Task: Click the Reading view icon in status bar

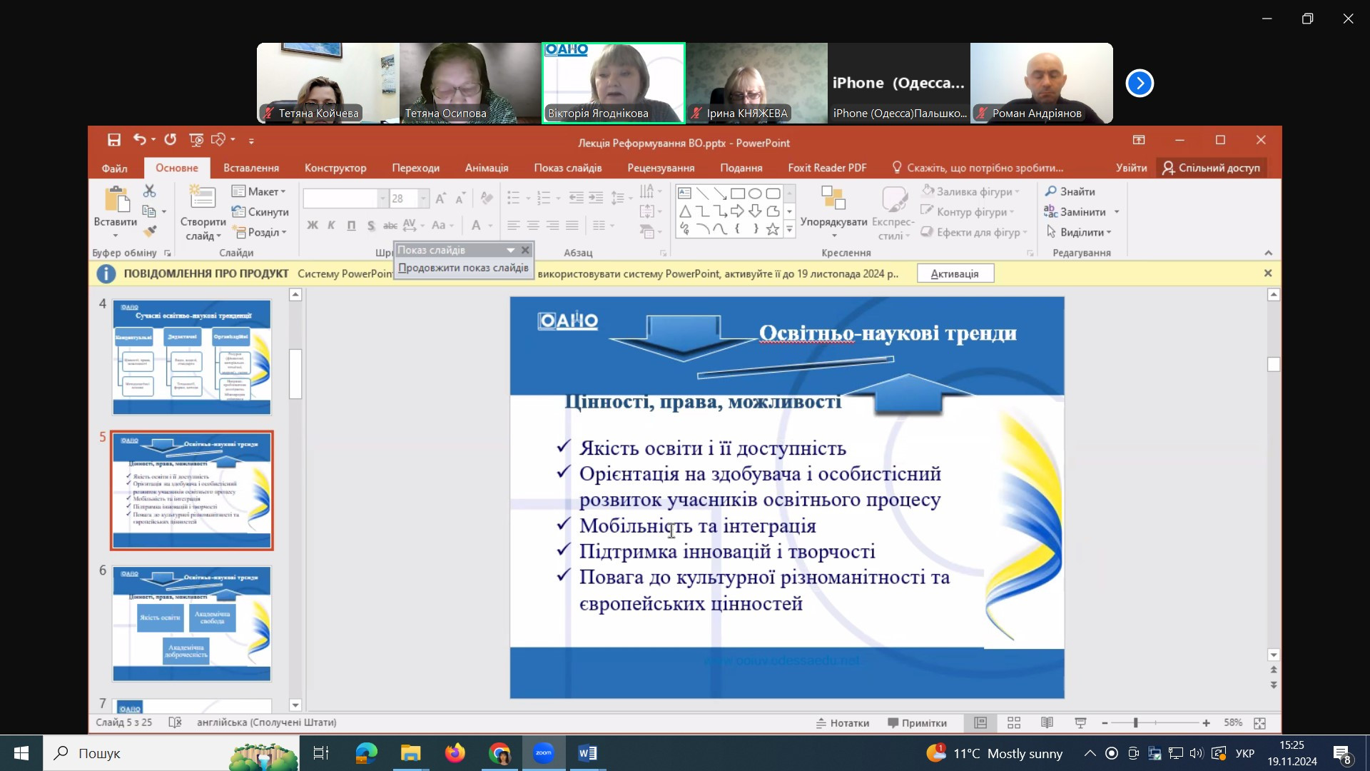Action: click(1047, 722)
